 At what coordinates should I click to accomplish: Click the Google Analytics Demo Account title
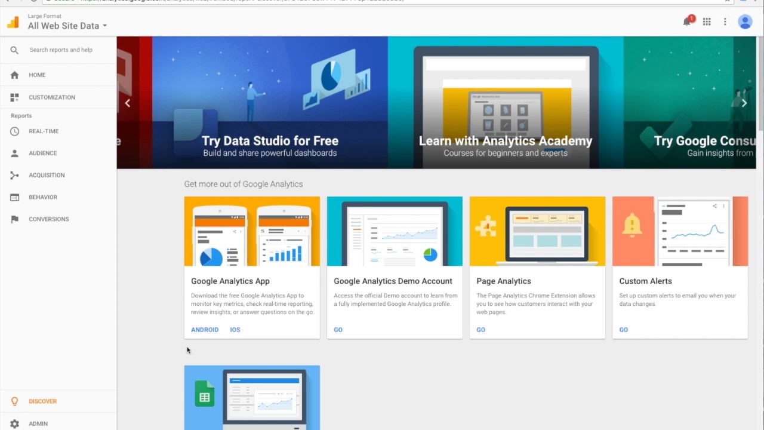click(x=393, y=281)
